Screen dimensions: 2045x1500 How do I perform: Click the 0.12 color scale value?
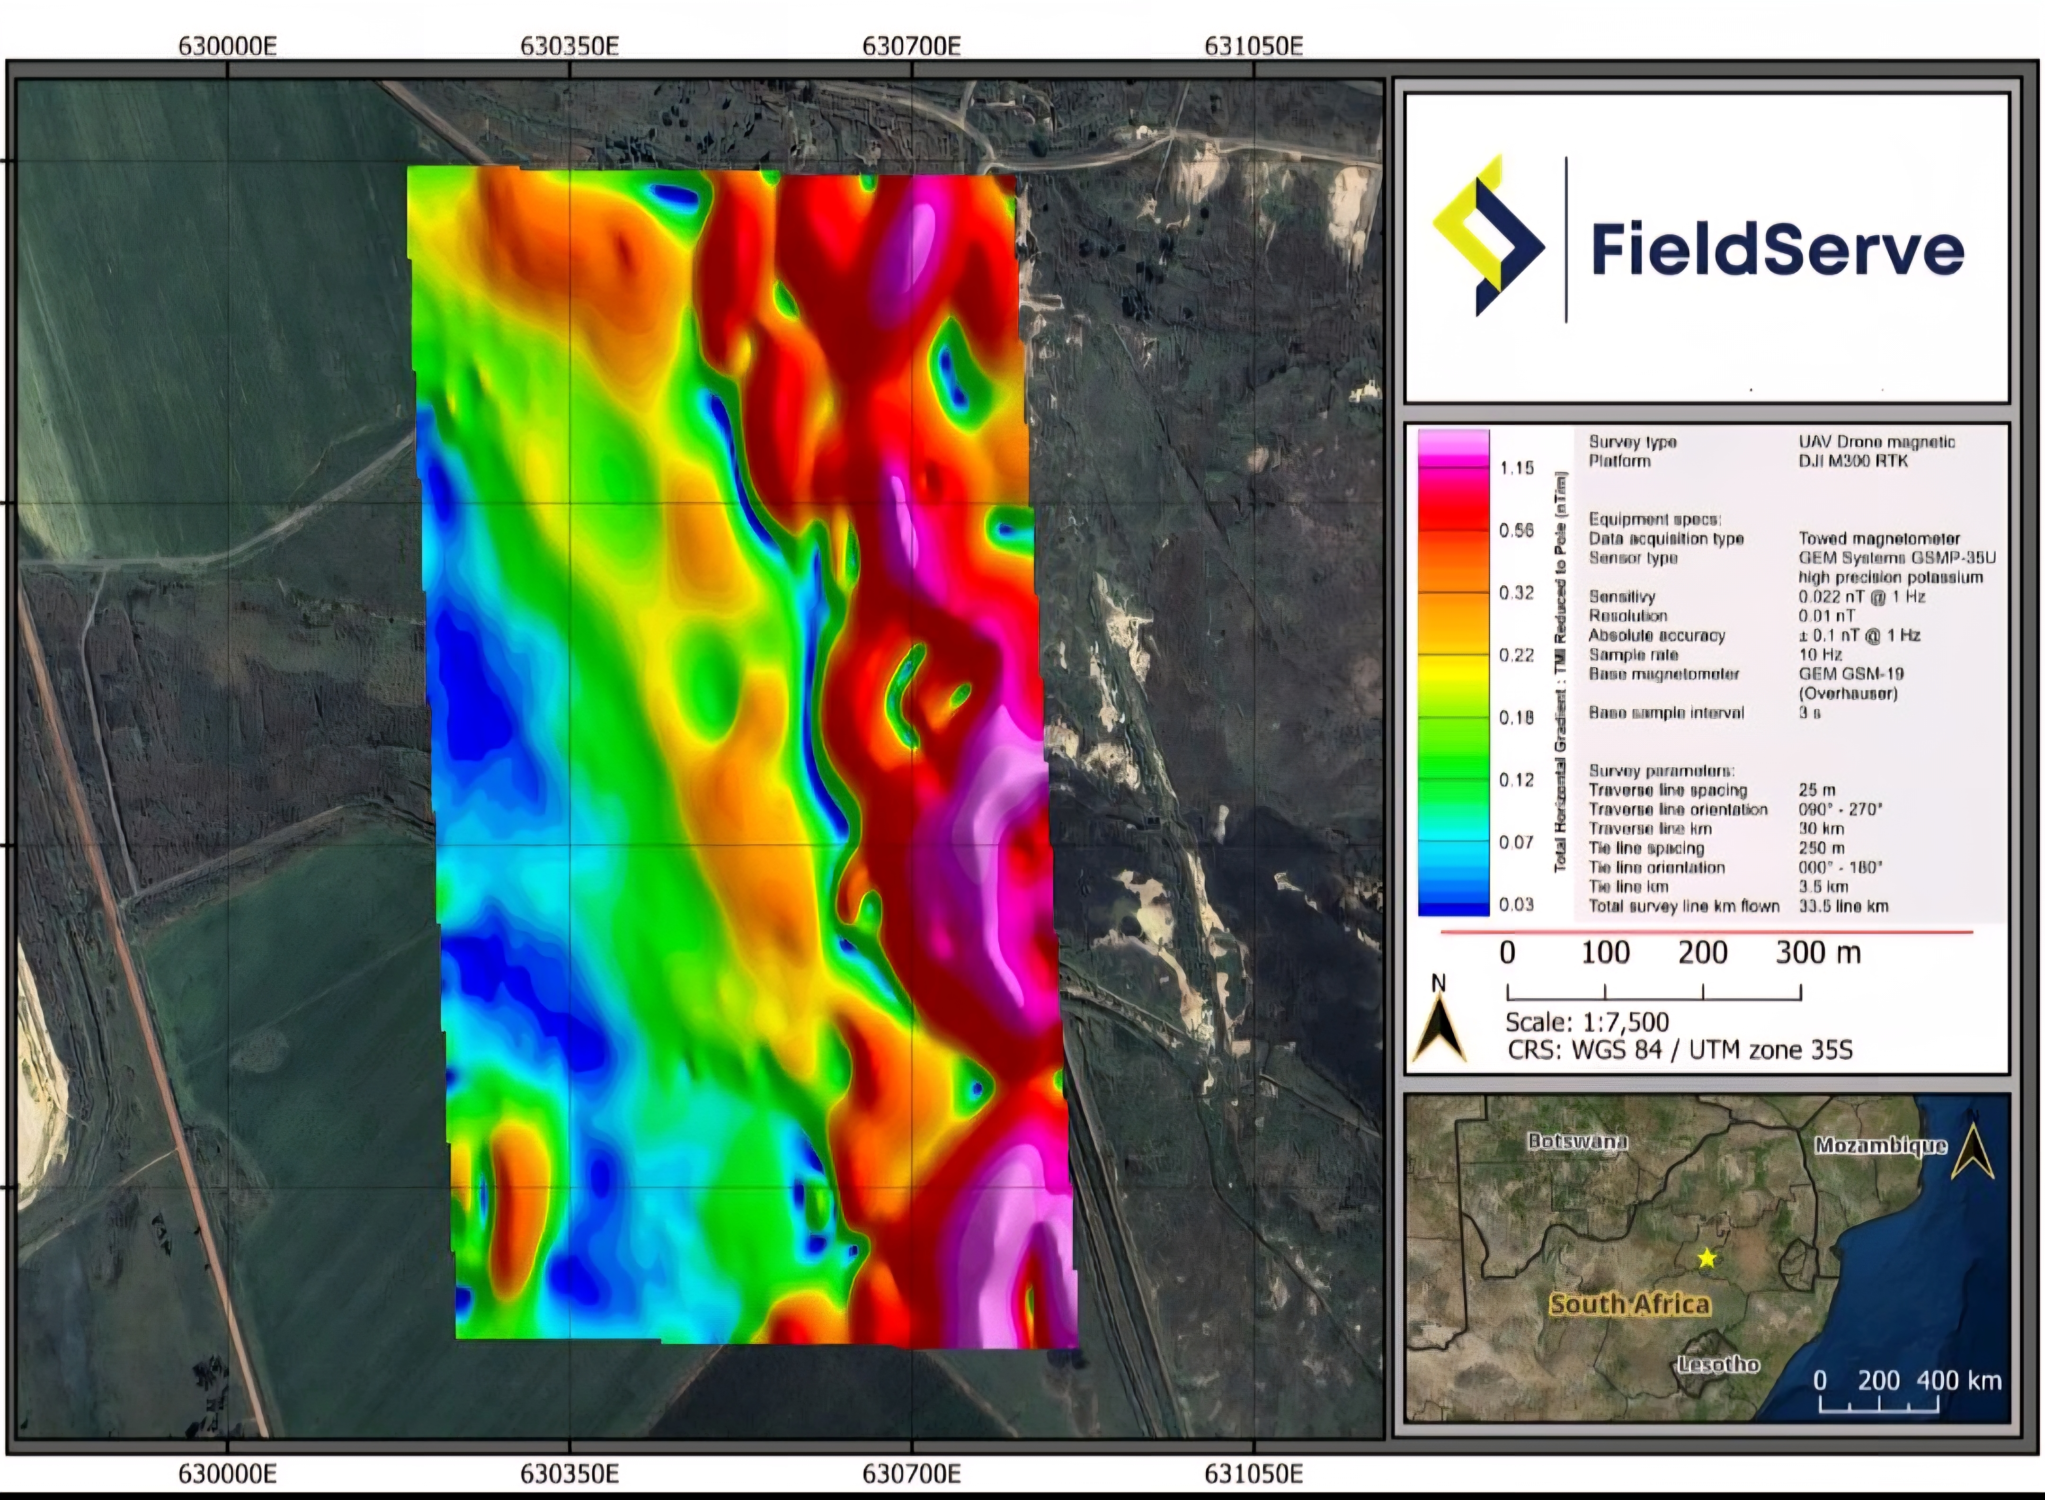(1517, 780)
